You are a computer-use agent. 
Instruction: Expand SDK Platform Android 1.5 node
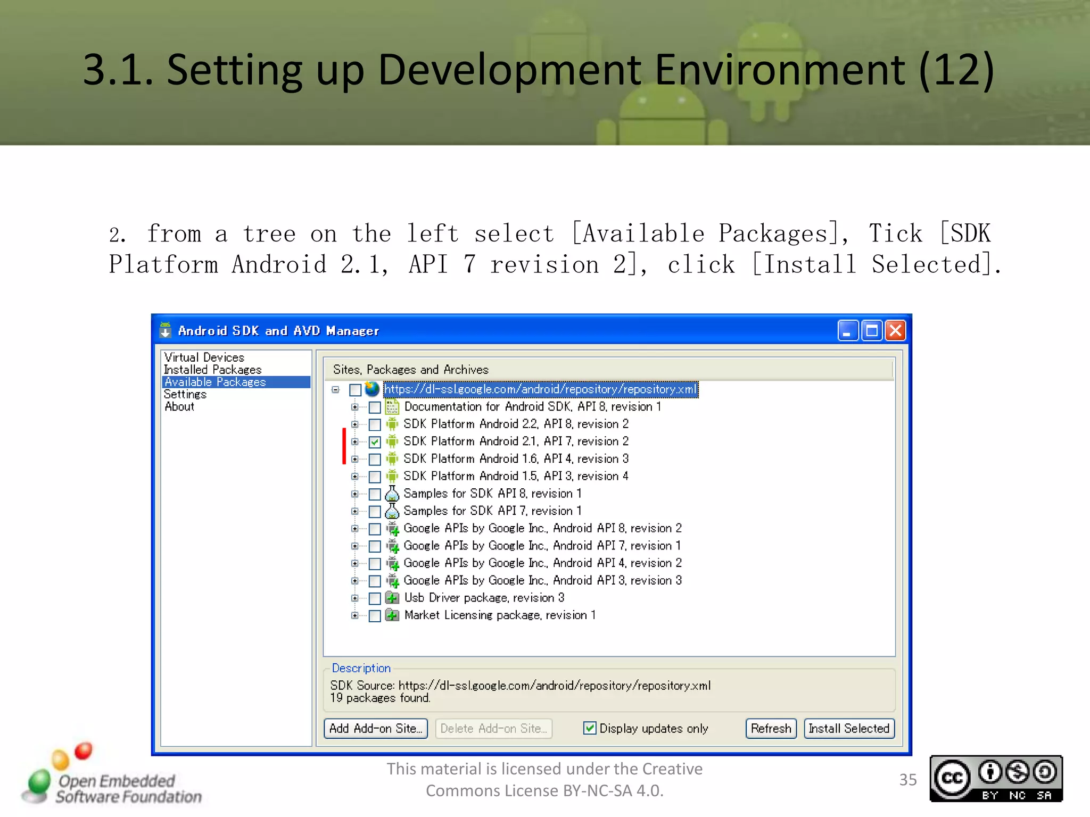(x=354, y=477)
